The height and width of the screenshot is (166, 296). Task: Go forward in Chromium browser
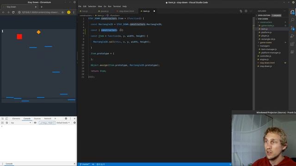[x=8, y=12]
